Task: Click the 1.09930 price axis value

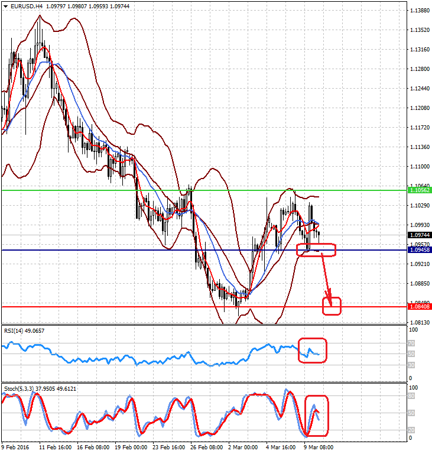Action: (420, 225)
